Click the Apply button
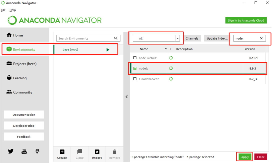The width and height of the screenshot is (273, 163). coord(245,157)
